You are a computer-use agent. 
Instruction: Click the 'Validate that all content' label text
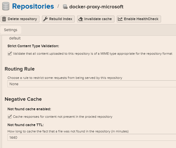92,54
